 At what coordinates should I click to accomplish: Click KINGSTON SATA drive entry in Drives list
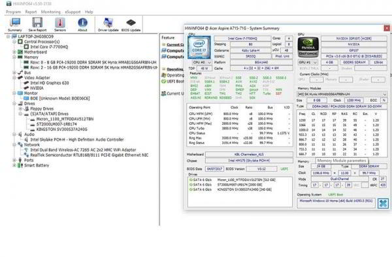[230, 190]
